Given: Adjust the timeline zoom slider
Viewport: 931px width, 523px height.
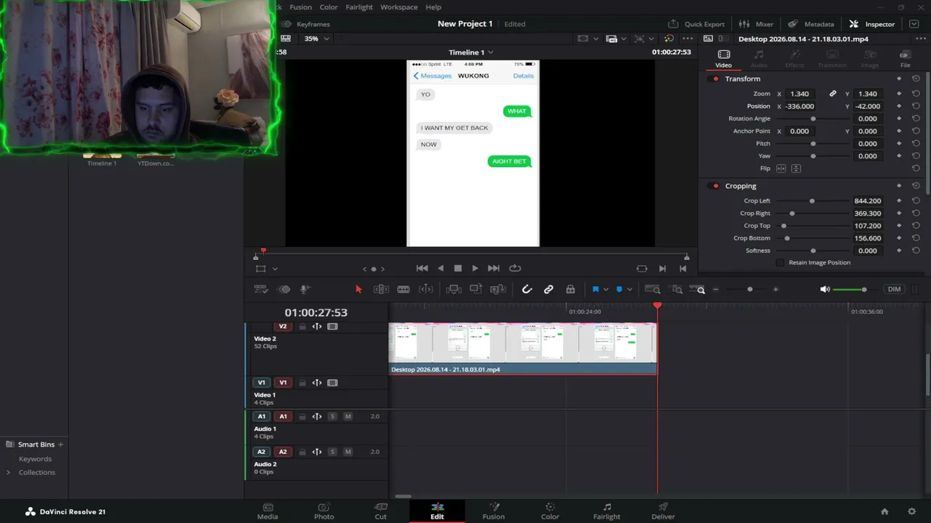Looking at the screenshot, I should pyautogui.click(x=750, y=289).
